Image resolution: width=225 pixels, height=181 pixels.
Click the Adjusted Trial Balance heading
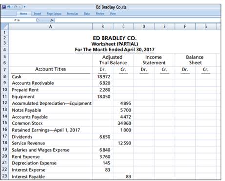point(113,60)
